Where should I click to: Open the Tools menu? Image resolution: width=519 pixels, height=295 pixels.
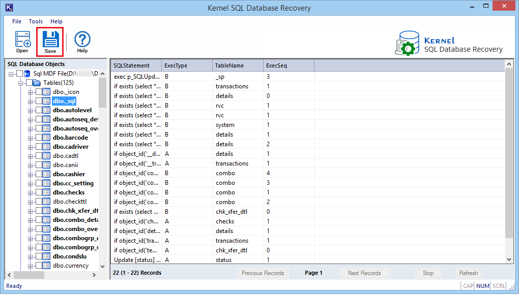pyautogui.click(x=36, y=21)
